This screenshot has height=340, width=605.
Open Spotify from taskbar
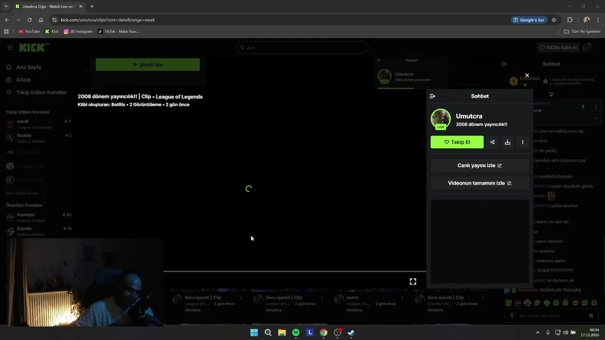point(296,332)
